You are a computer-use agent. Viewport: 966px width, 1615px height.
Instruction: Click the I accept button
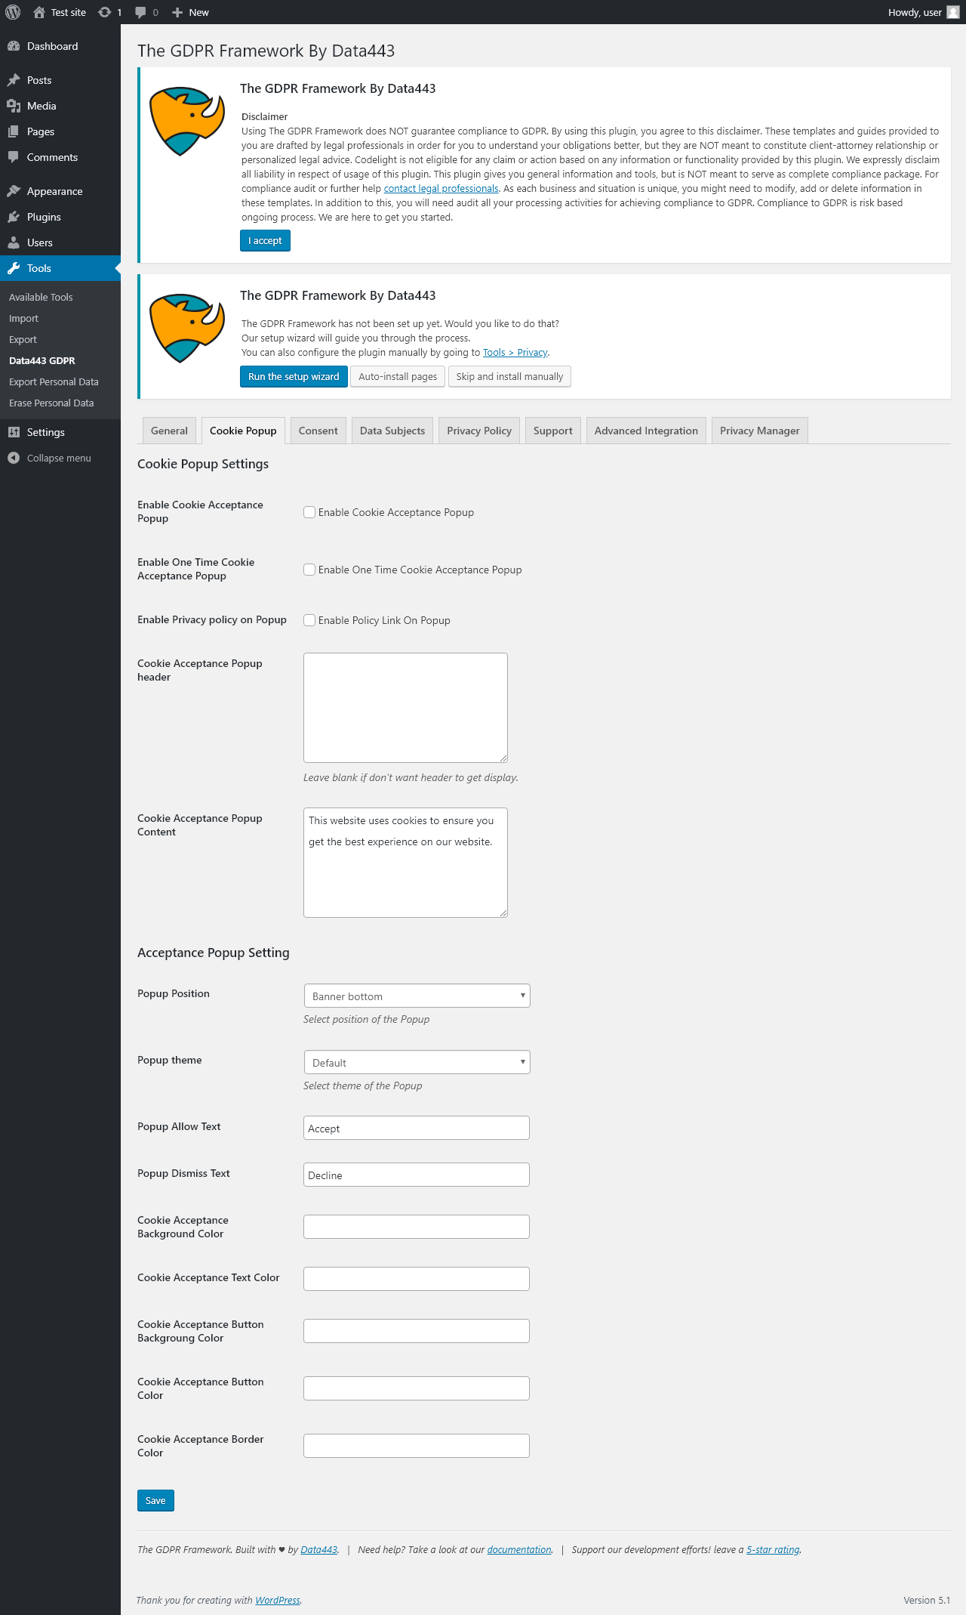265,240
